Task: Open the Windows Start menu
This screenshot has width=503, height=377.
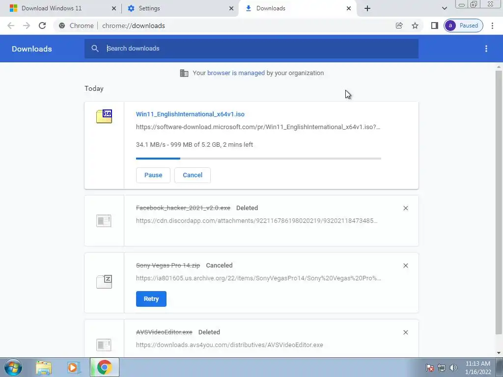Action: tap(13, 367)
